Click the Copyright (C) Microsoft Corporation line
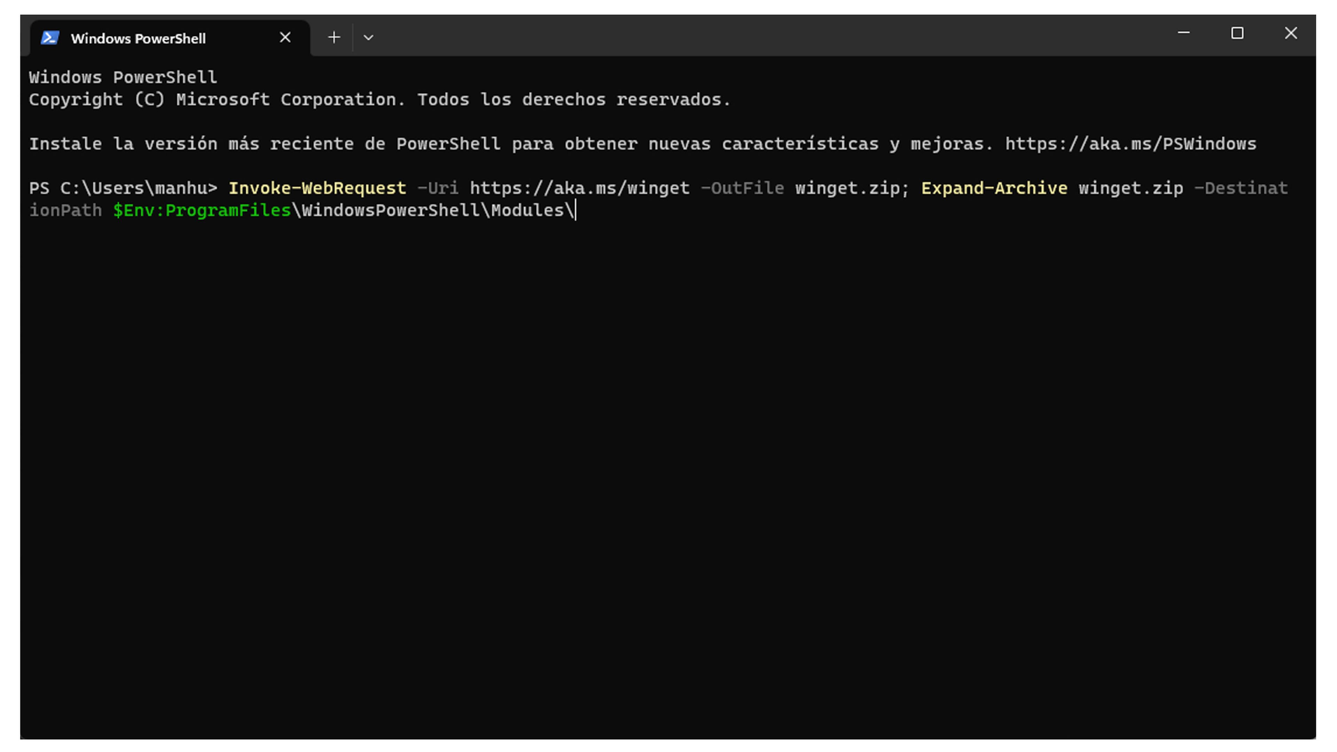Viewport: 1337px width, 752px height. tap(380, 100)
